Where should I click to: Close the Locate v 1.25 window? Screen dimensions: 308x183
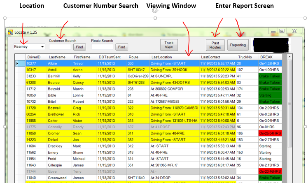[x=294, y=31]
